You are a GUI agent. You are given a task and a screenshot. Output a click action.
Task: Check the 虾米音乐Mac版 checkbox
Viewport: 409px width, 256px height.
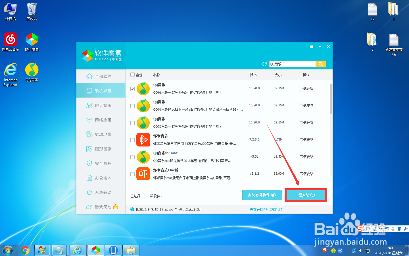pos(132,174)
